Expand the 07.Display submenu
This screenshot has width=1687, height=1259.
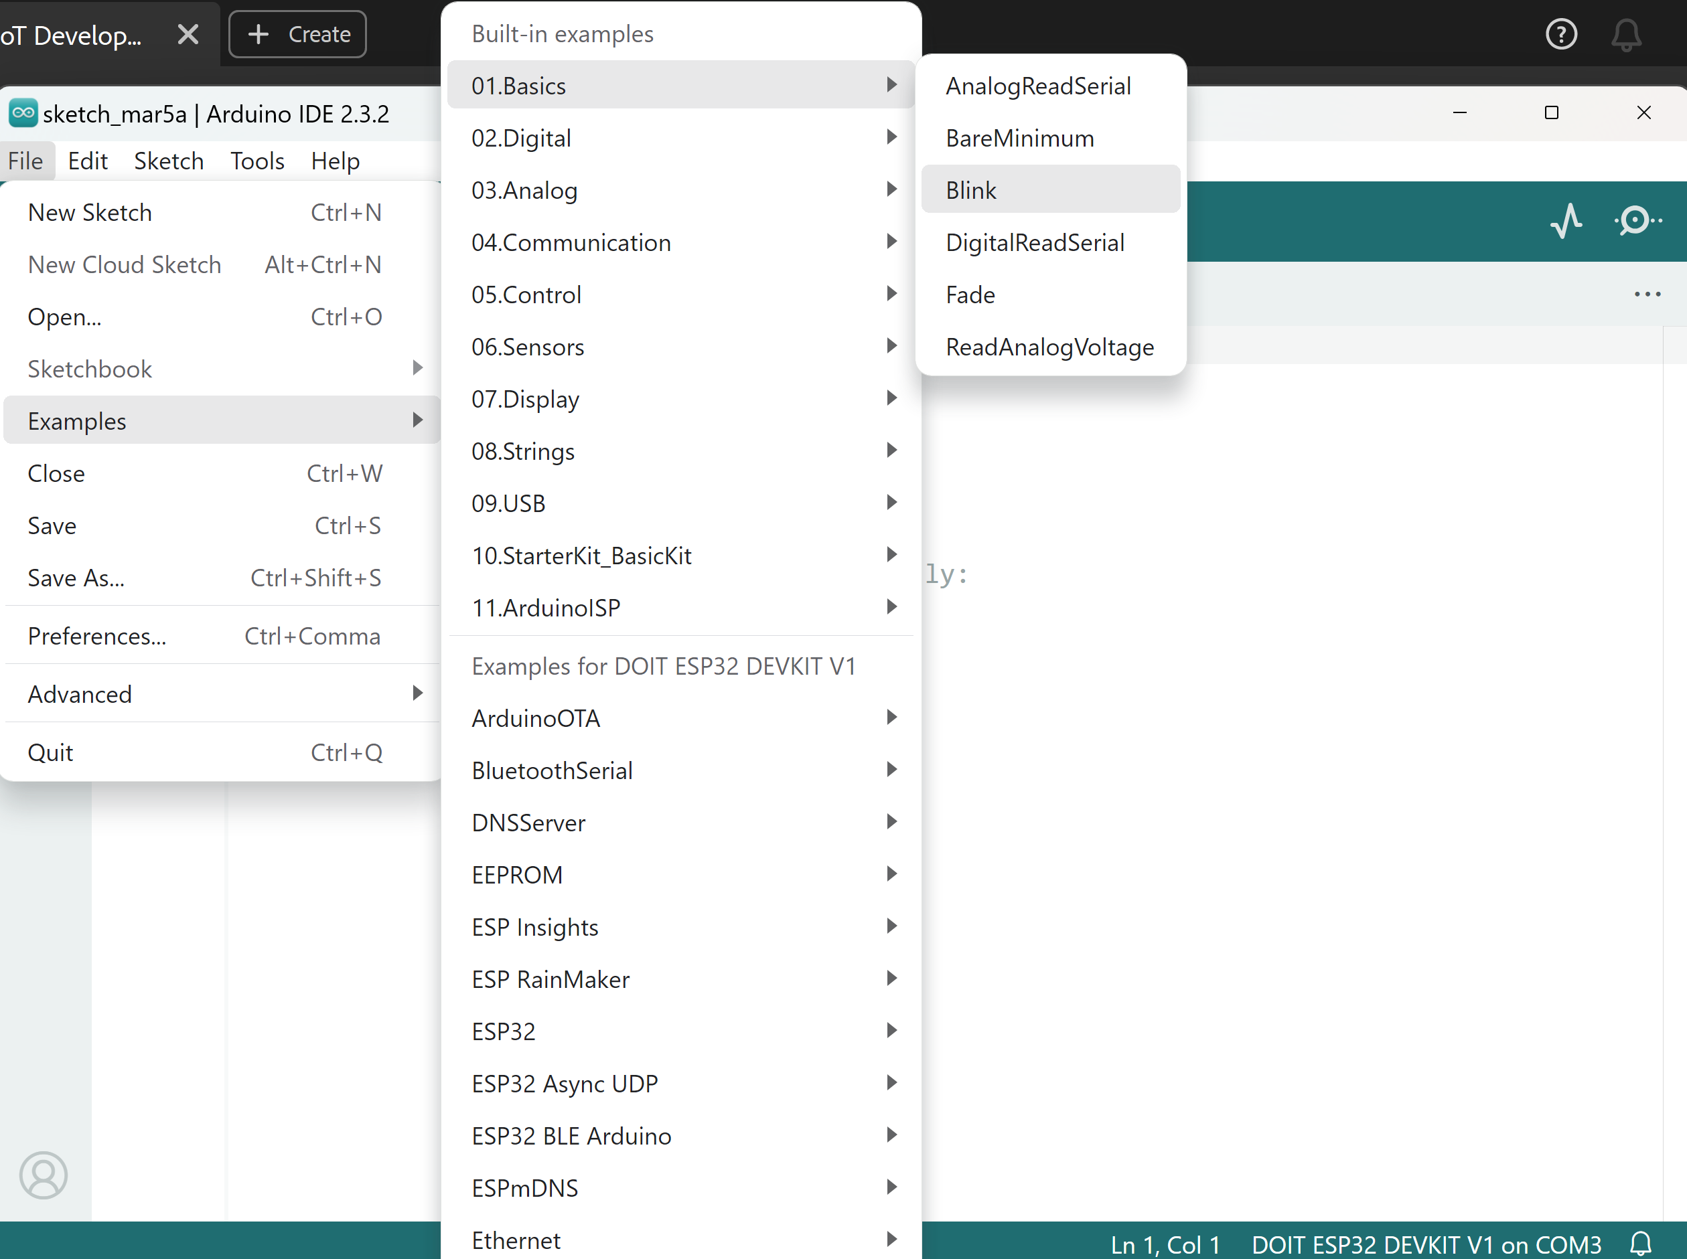tap(681, 398)
